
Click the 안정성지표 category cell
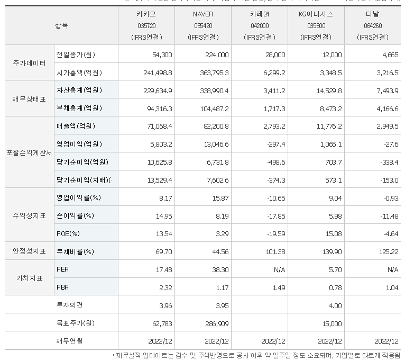(30, 251)
